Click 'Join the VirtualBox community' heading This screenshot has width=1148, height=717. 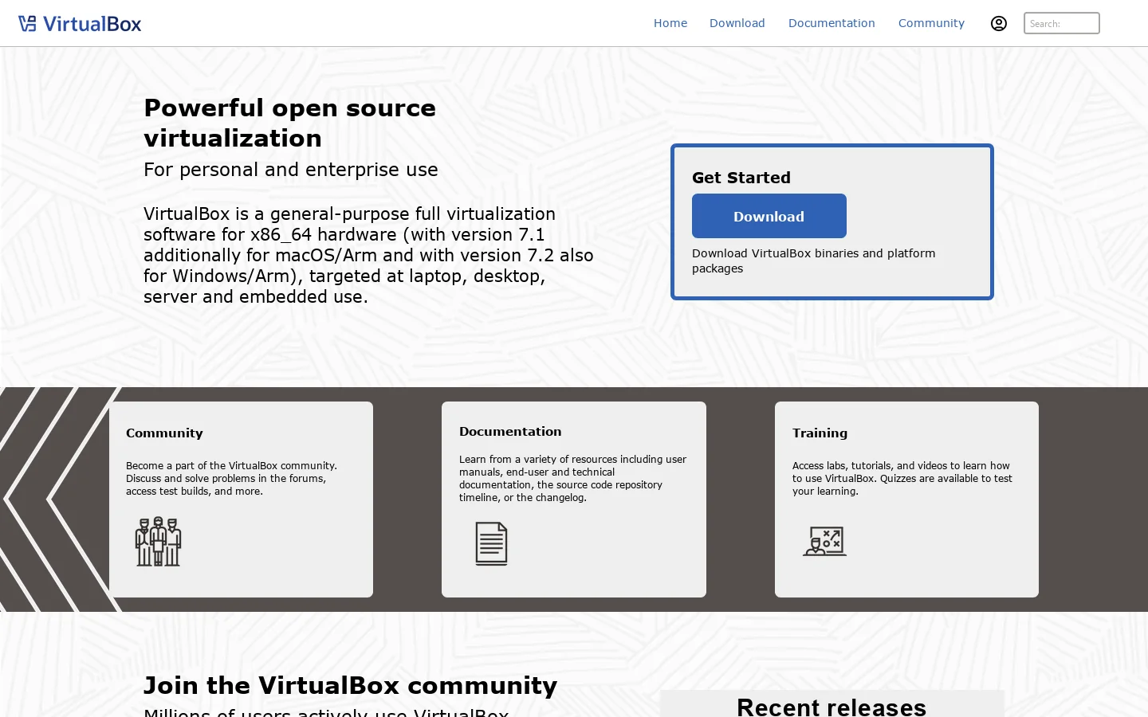(351, 685)
